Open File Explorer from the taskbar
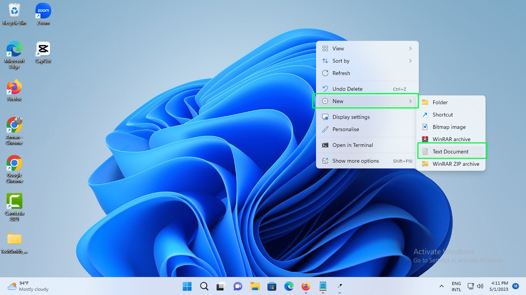526x295 pixels. point(255,286)
